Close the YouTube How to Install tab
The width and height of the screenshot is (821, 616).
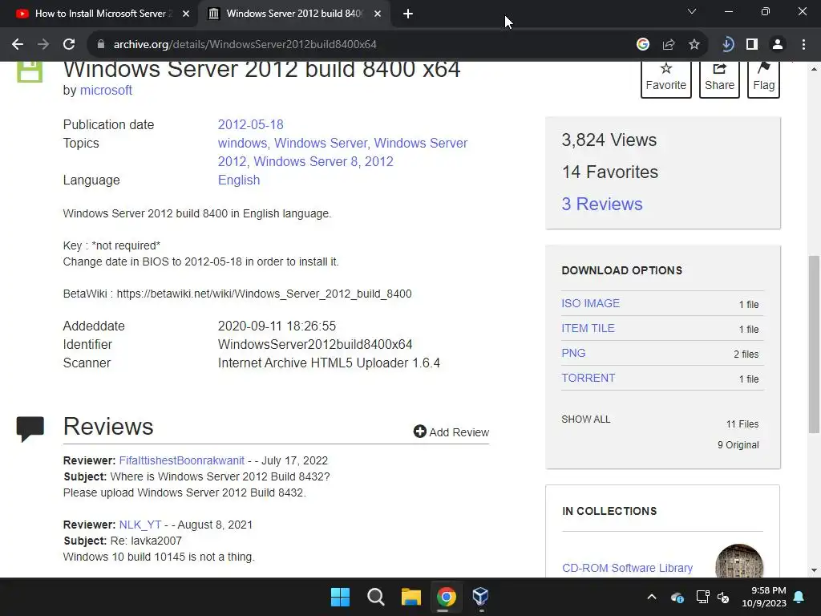coord(186,14)
